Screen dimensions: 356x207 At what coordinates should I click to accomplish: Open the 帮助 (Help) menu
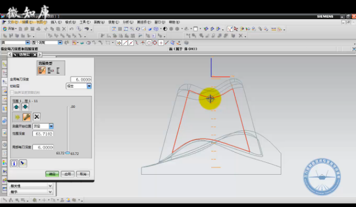[174, 22]
